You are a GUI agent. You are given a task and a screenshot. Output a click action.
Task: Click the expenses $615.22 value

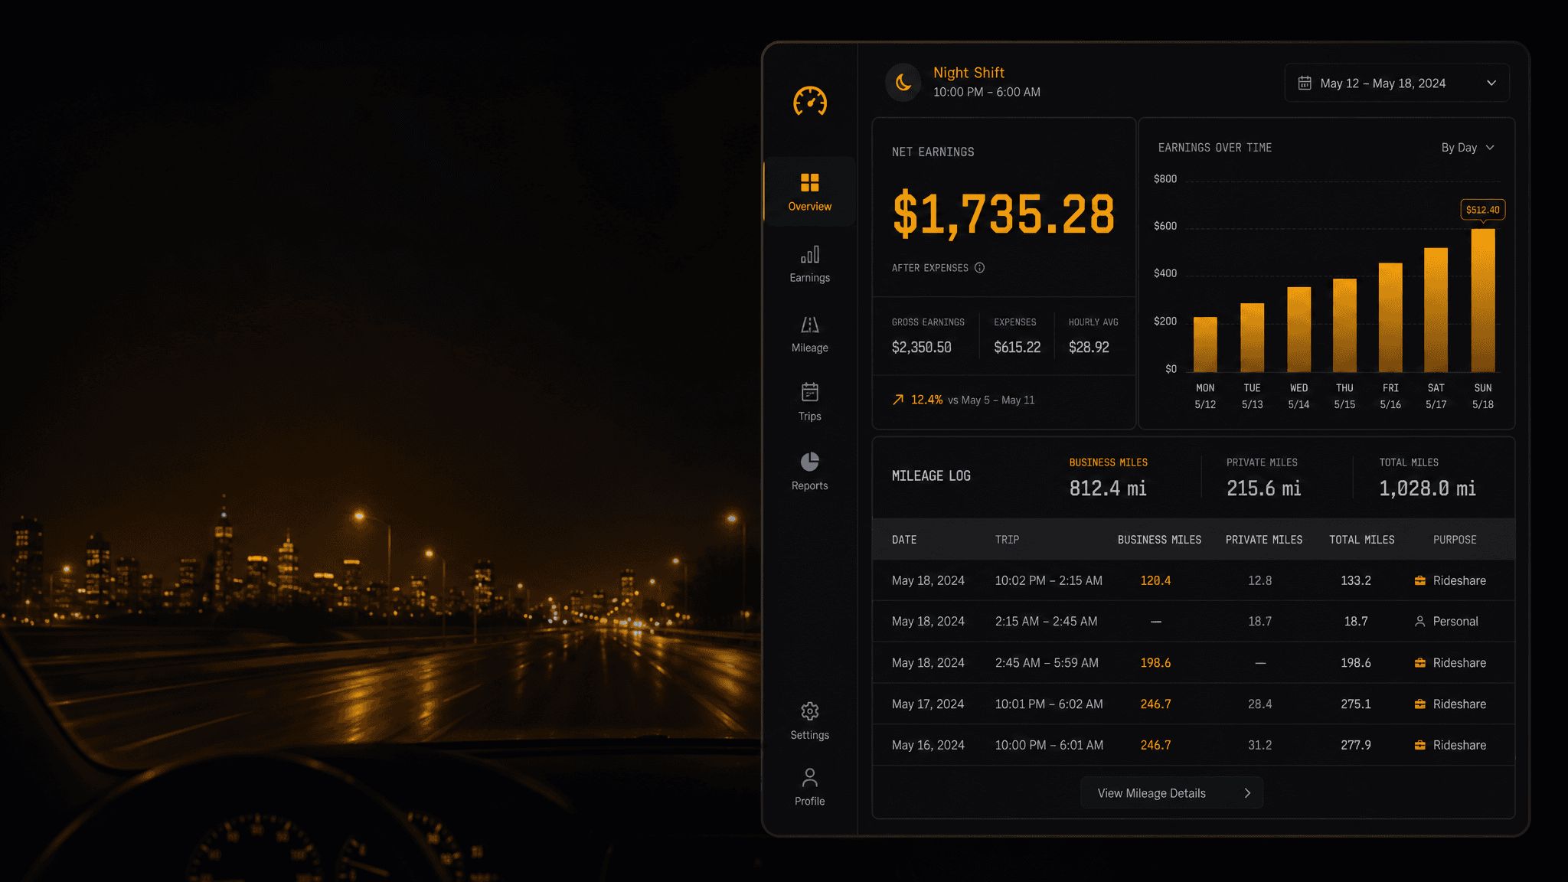[1017, 348]
